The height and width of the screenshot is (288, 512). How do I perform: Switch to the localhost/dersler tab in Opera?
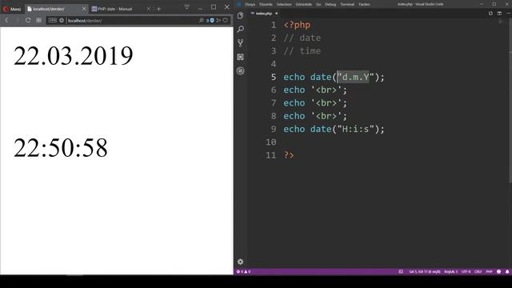click(57, 9)
